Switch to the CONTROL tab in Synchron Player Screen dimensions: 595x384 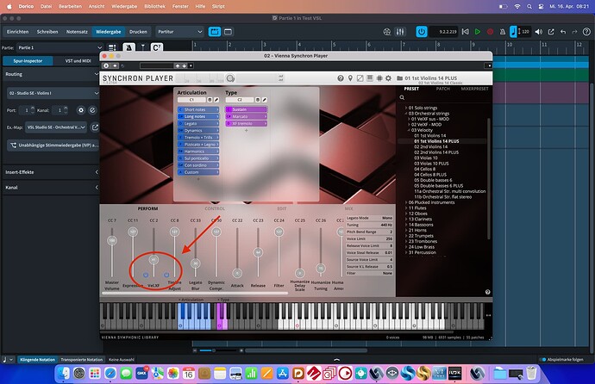(x=215, y=208)
